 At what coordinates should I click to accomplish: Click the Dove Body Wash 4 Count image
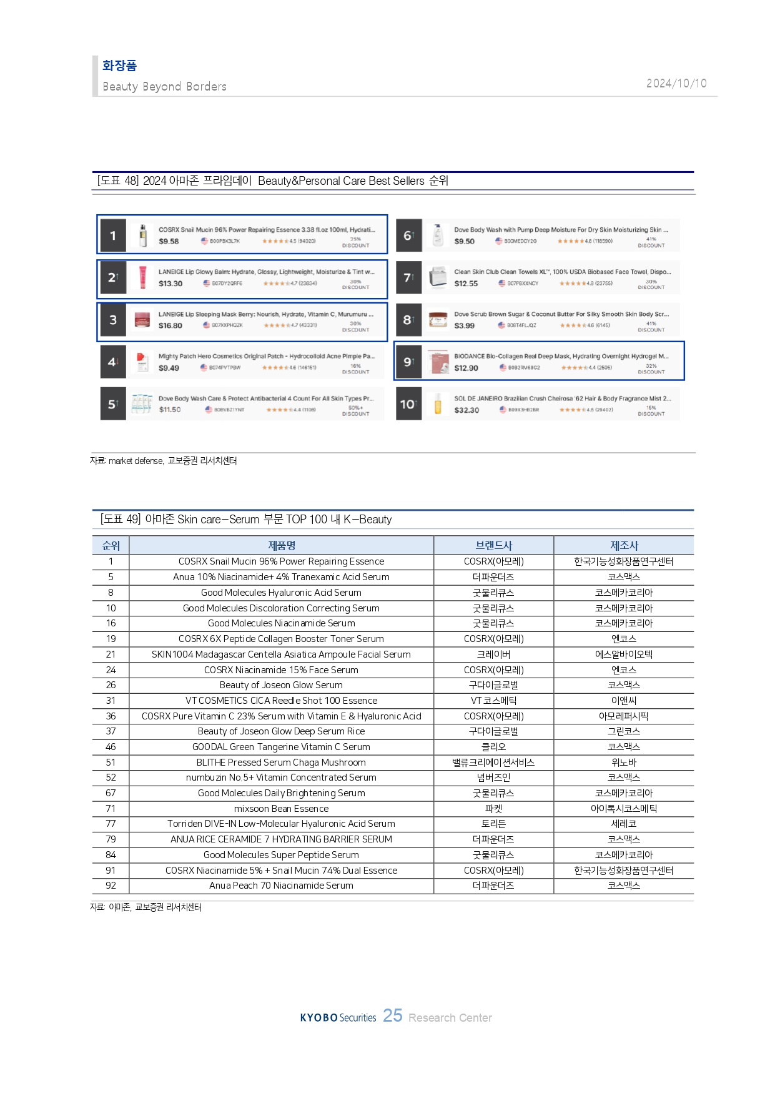click(x=142, y=404)
